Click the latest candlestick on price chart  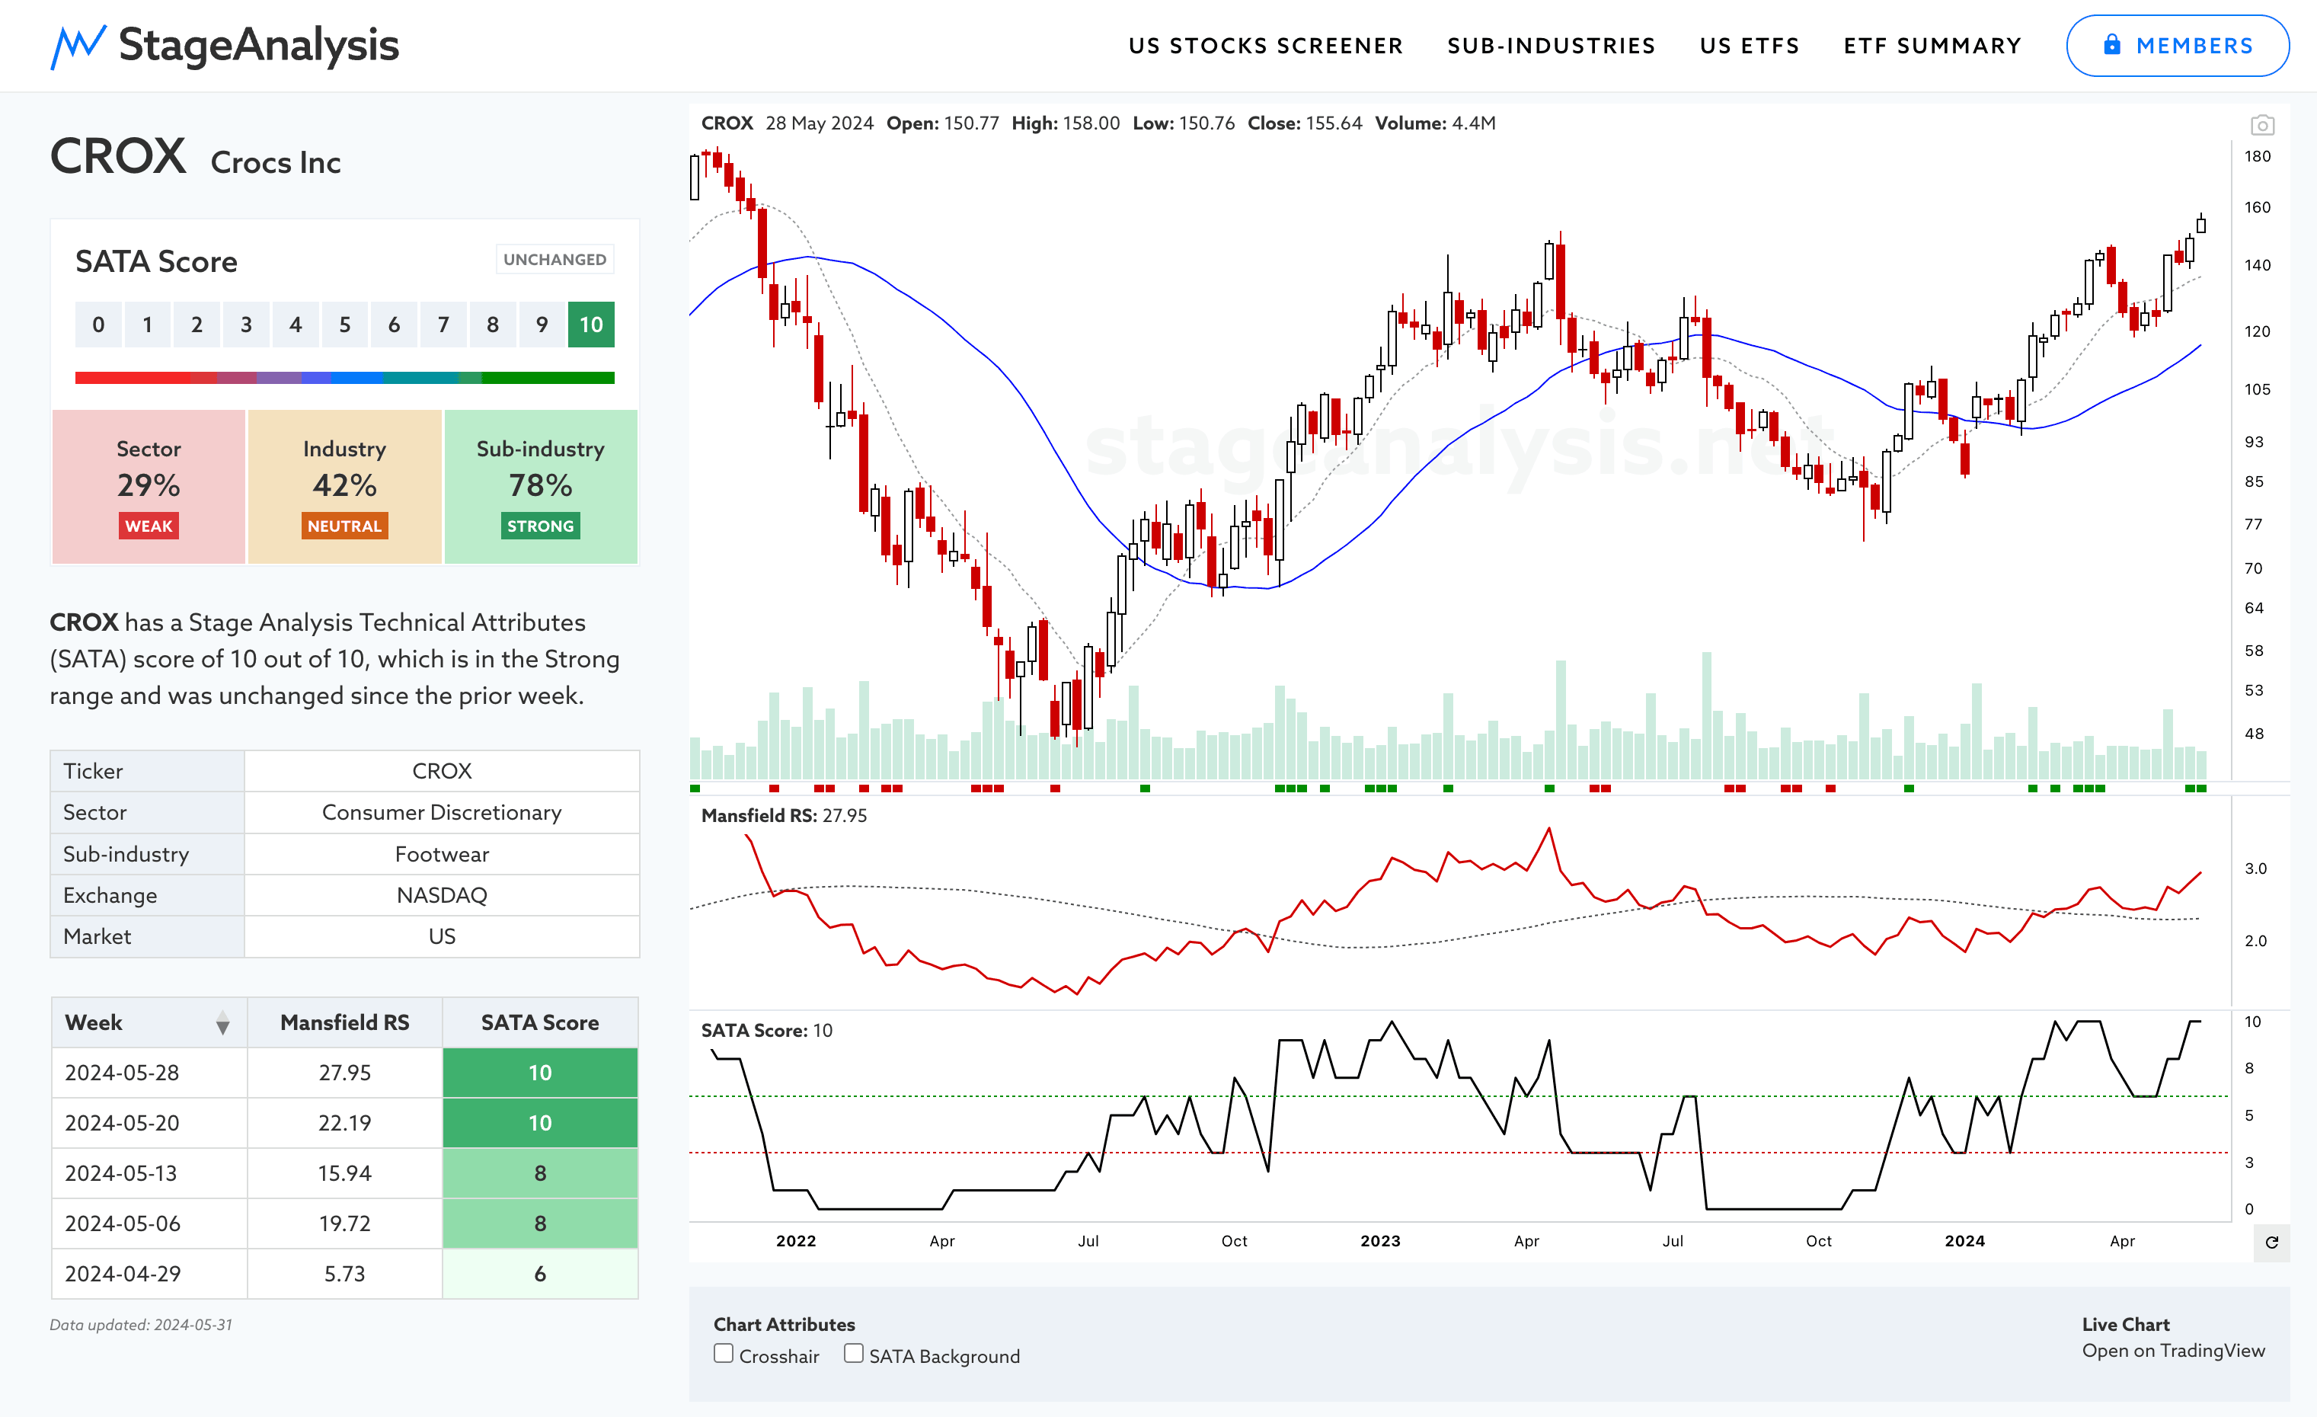[x=2201, y=224]
